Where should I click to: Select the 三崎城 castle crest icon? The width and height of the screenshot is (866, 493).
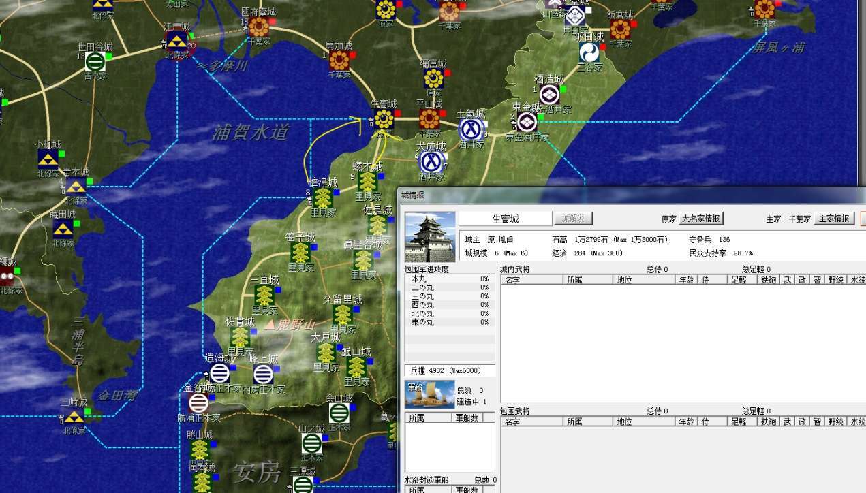(x=74, y=416)
